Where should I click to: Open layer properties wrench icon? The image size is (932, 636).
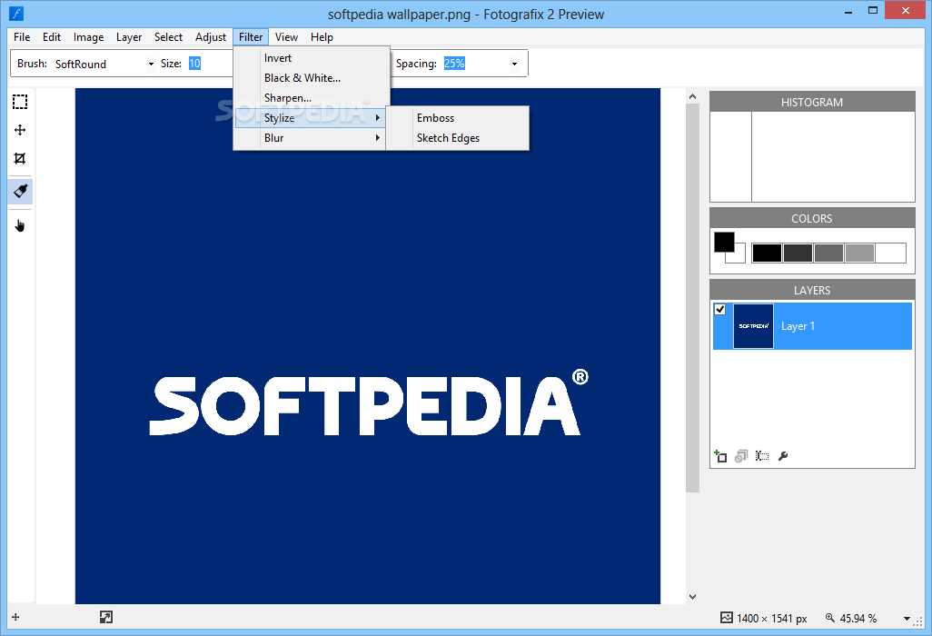[783, 456]
